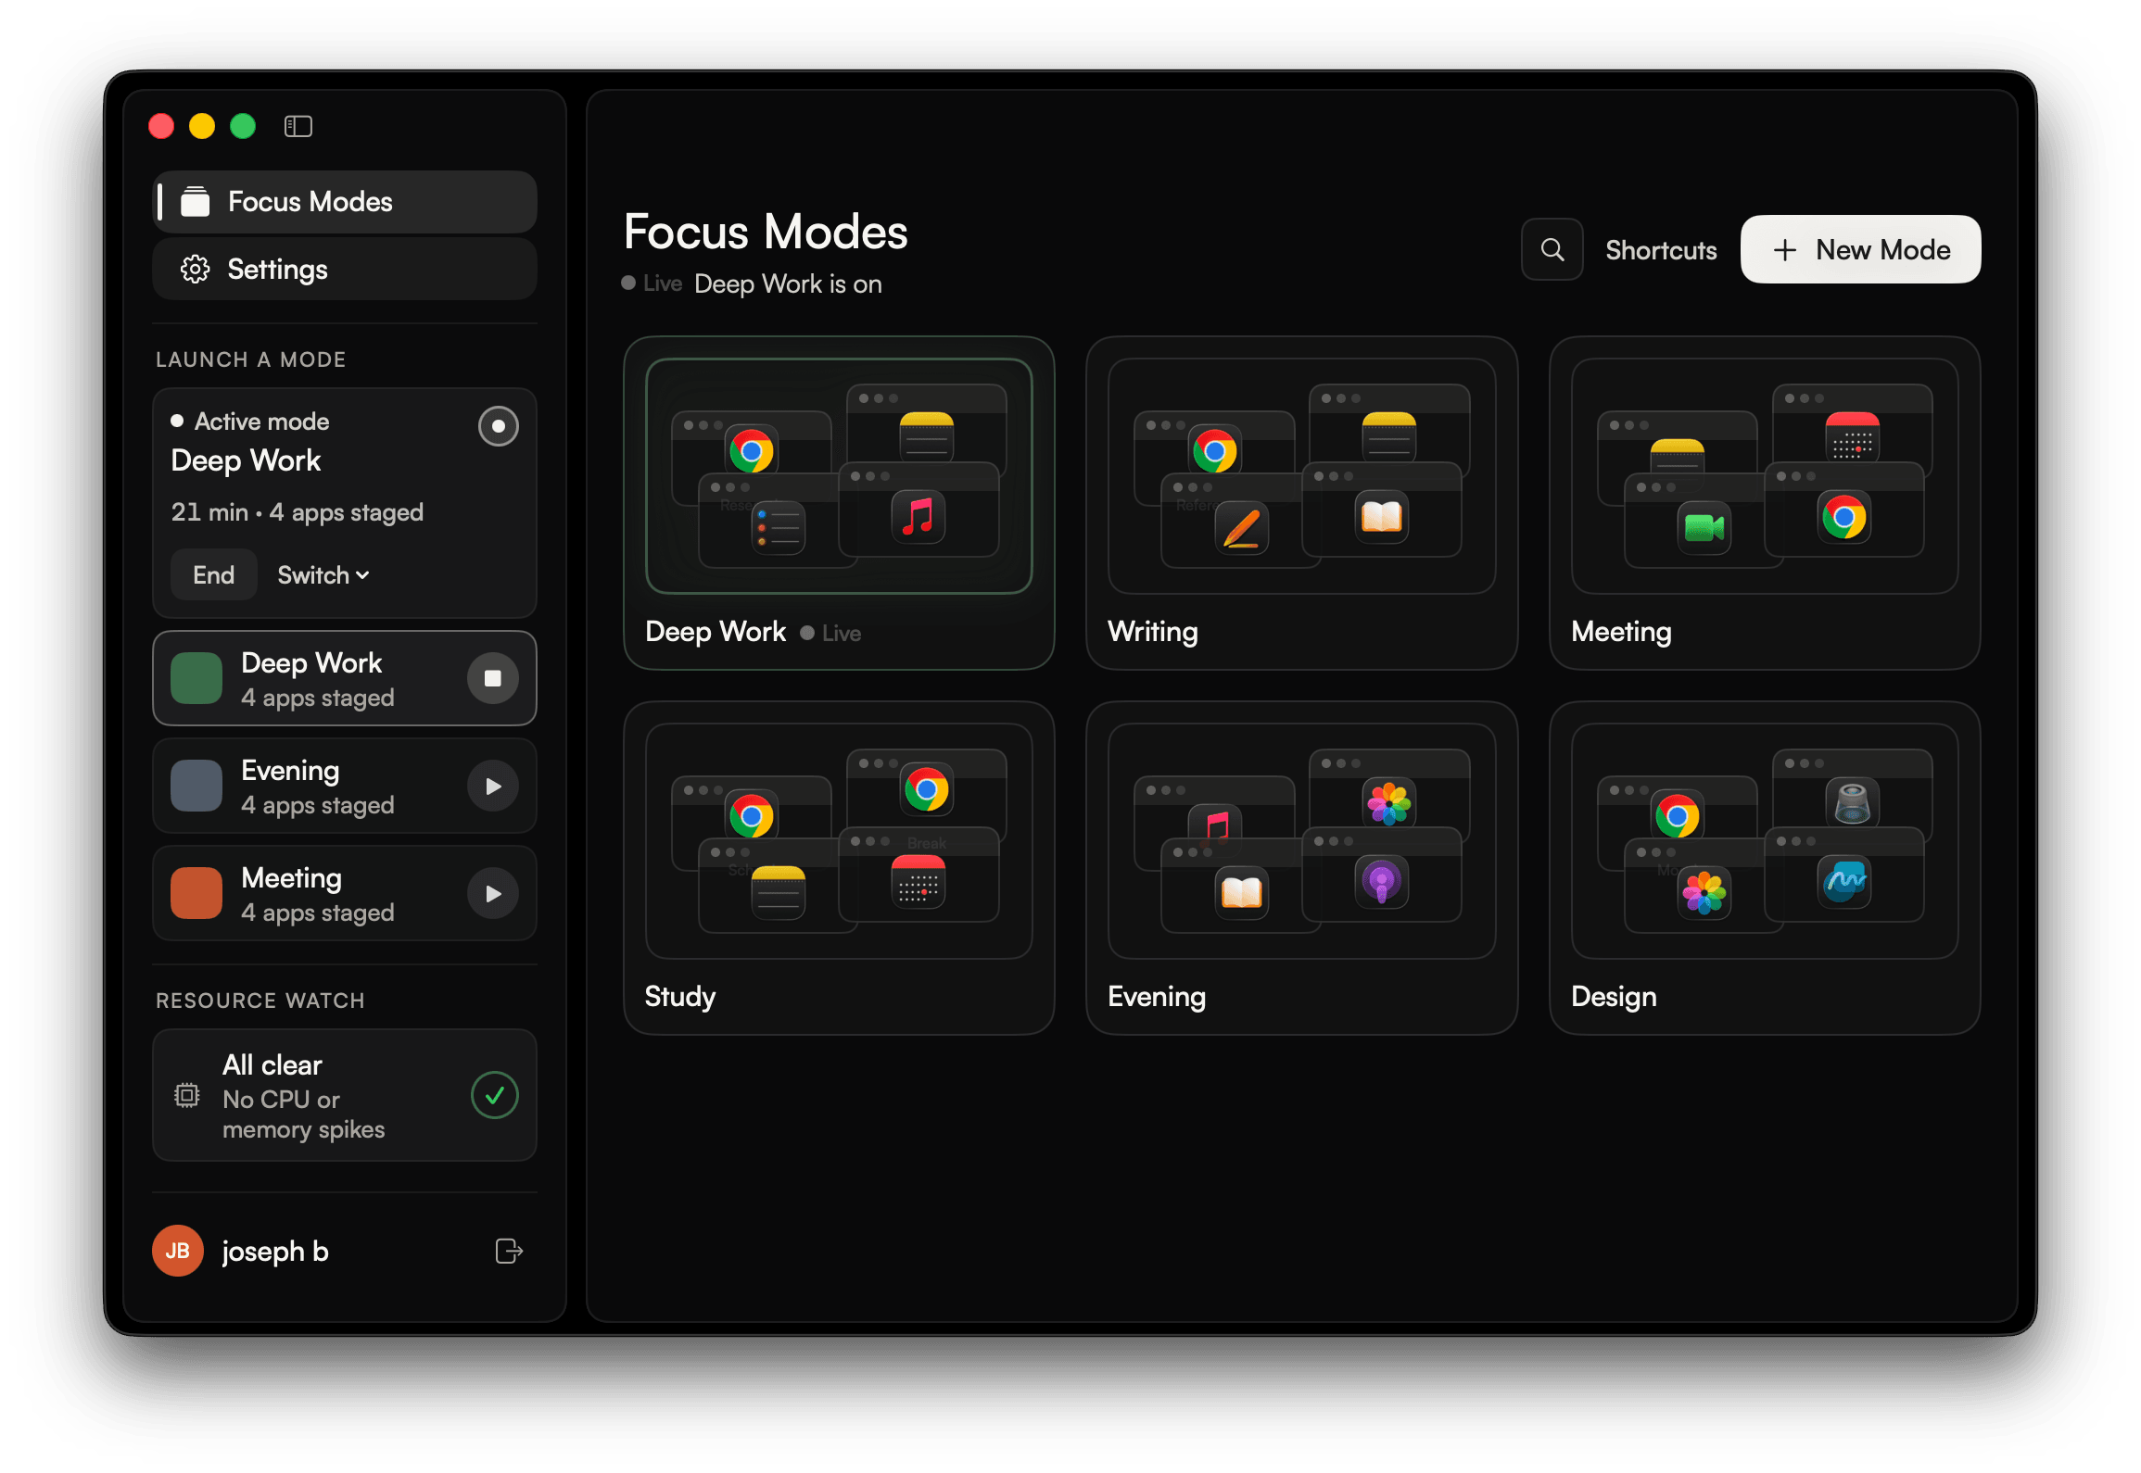This screenshot has height=1473, width=2141.
Task: Click the Books icon in Writing card
Action: (1381, 518)
